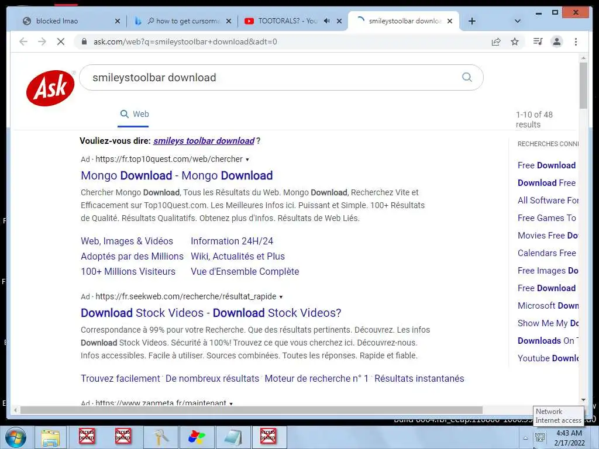Open the Windows Start orb

click(x=16, y=437)
